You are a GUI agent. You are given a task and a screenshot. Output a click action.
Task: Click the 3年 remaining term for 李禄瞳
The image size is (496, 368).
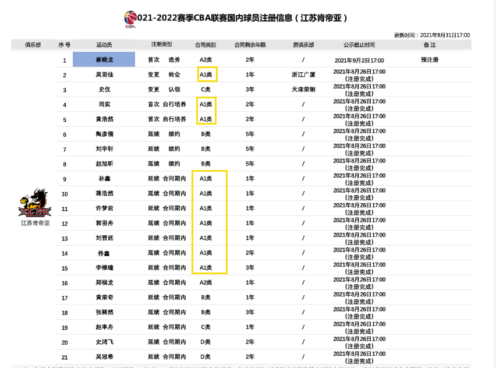(x=250, y=268)
